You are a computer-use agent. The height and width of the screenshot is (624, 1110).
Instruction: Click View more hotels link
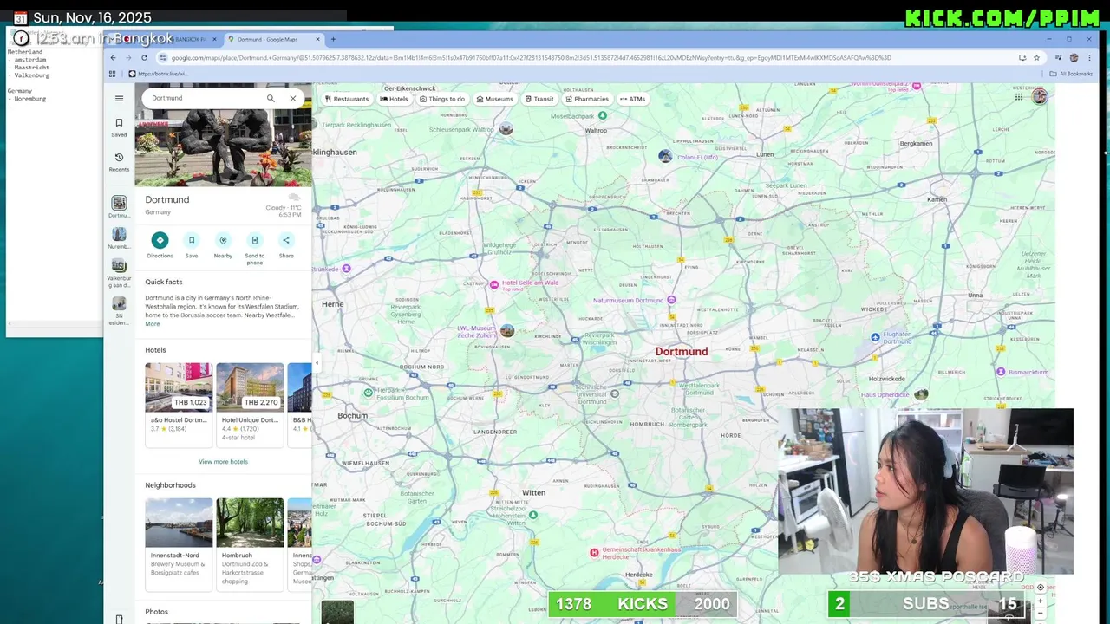coord(223,462)
